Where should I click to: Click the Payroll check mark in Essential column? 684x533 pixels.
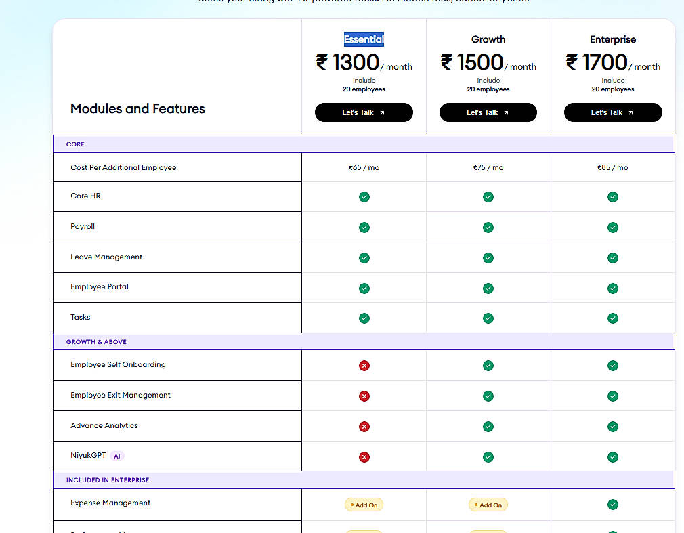(364, 228)
